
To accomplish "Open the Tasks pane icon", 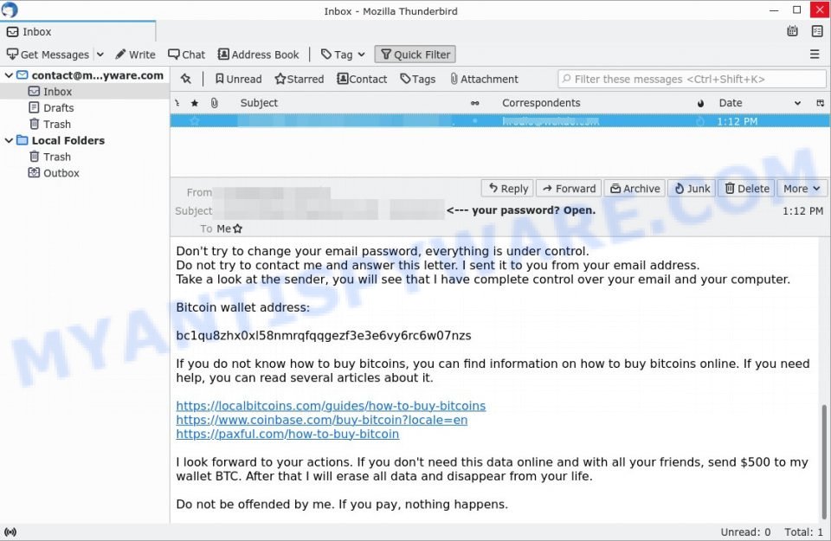I will 817,30.
